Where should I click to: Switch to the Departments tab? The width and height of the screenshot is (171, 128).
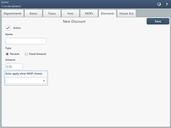12,13
